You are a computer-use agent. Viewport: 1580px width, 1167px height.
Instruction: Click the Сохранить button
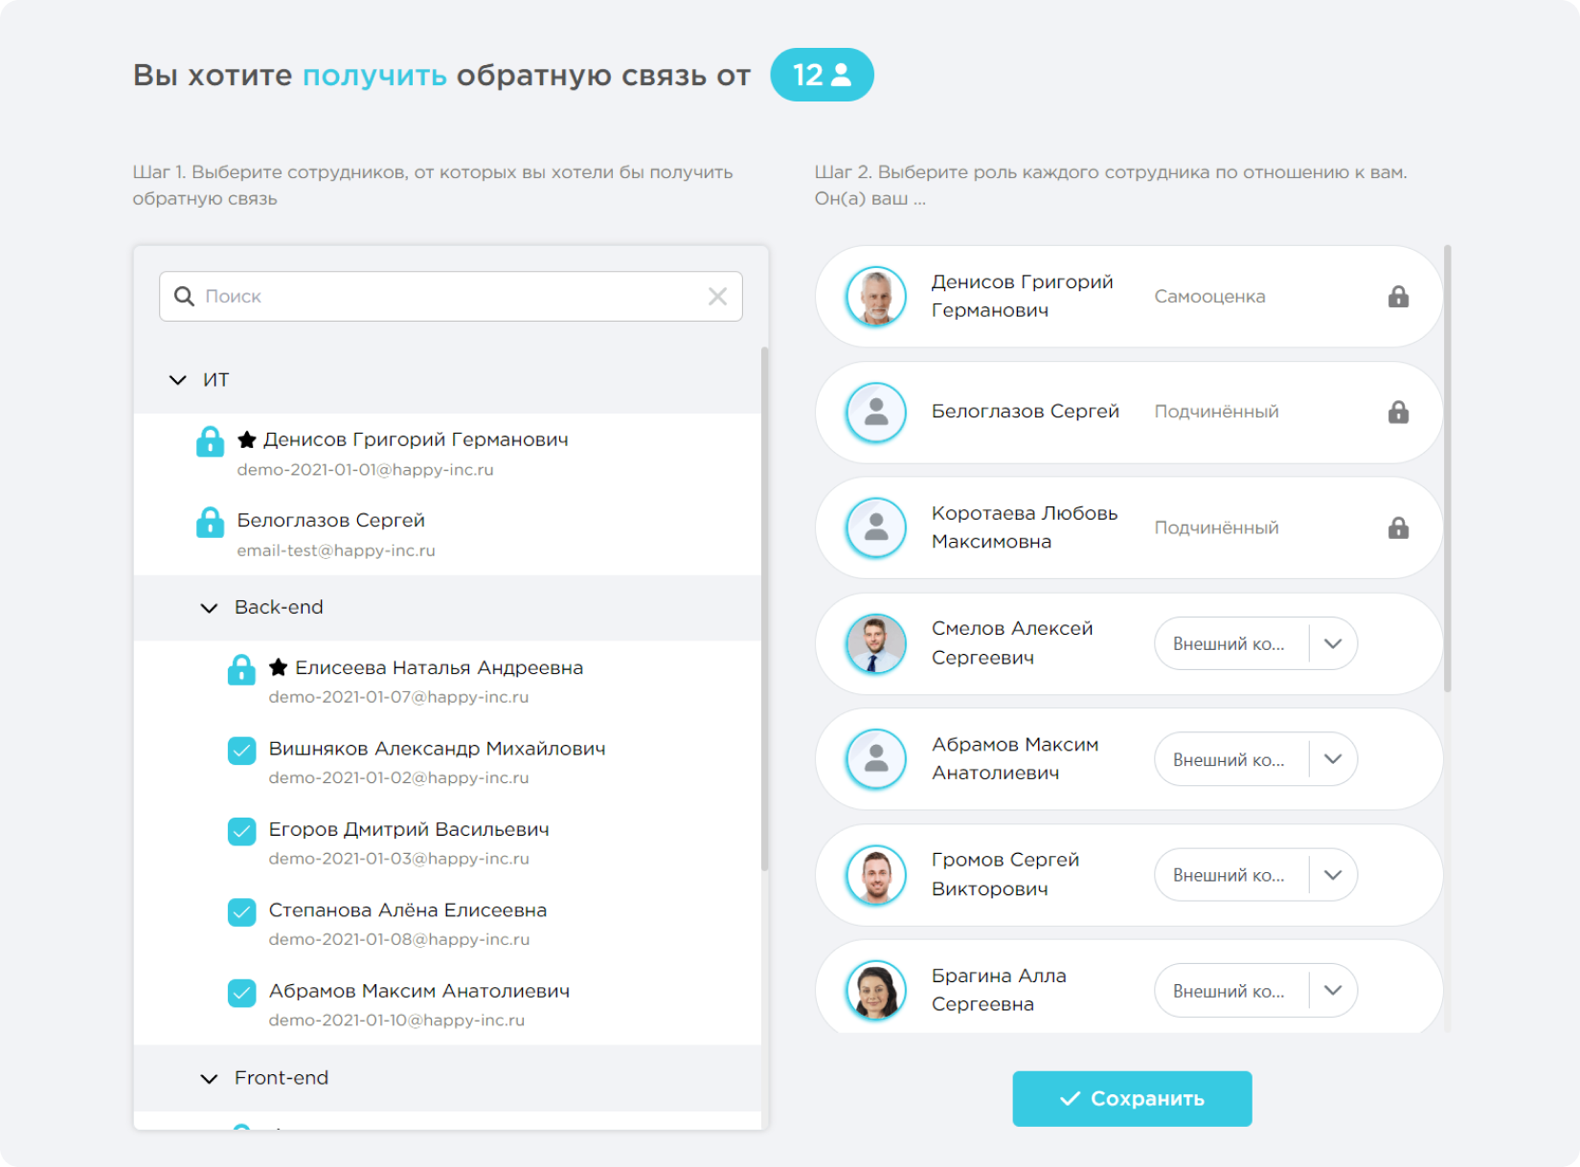tap(1131, 1098)
